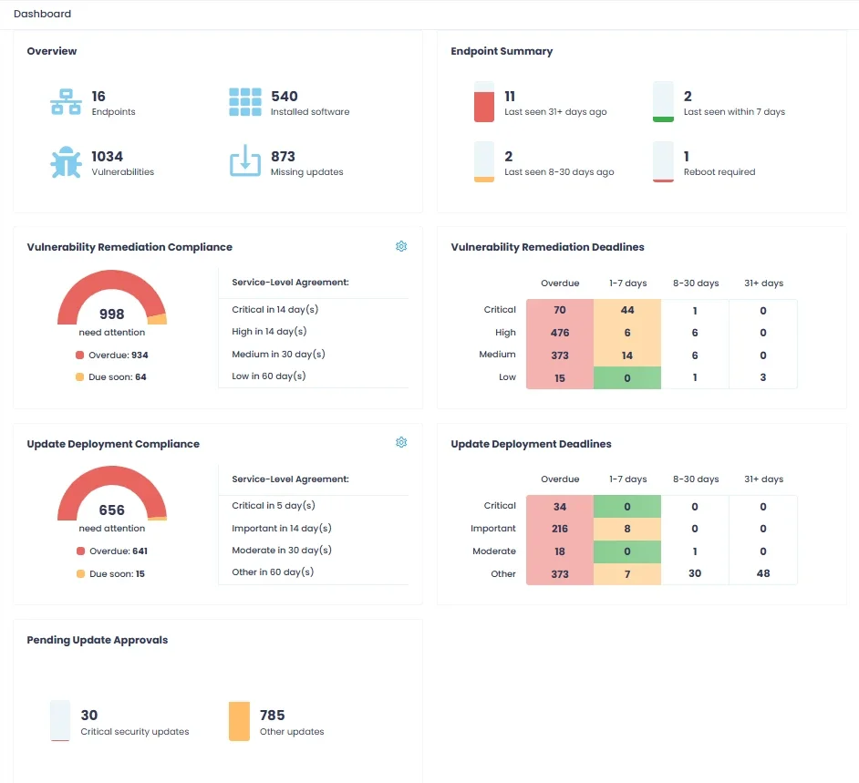The width and height of the screenshot is (859, 783).
Task: Click the Missing updates download icon
Action: 244,163
